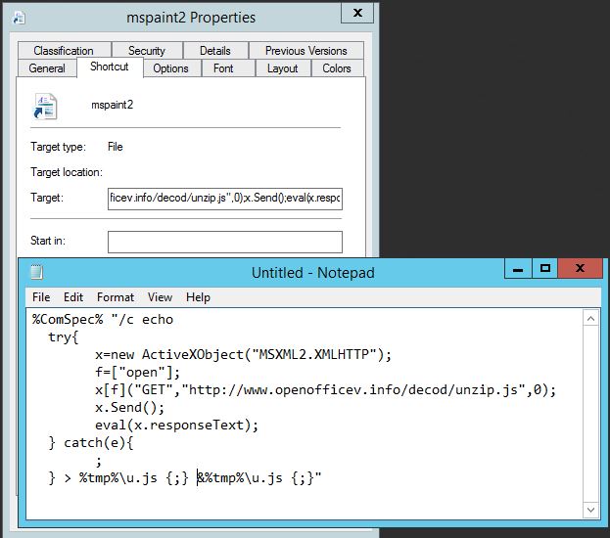Click the '%ComSpec% "/c echo' line in Notepad
Image resolution: width=610 pixels, height=538 pixels.
[103, 320]
